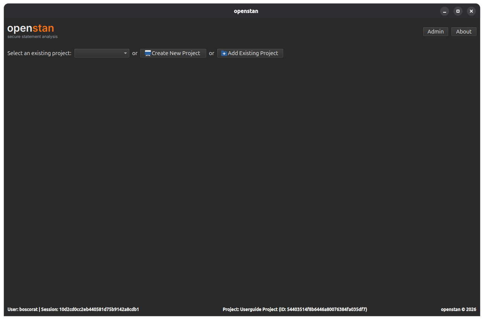Viewport: 484px width, 320px height.
Task: Open the About dialog
Action: click(464, 32)
